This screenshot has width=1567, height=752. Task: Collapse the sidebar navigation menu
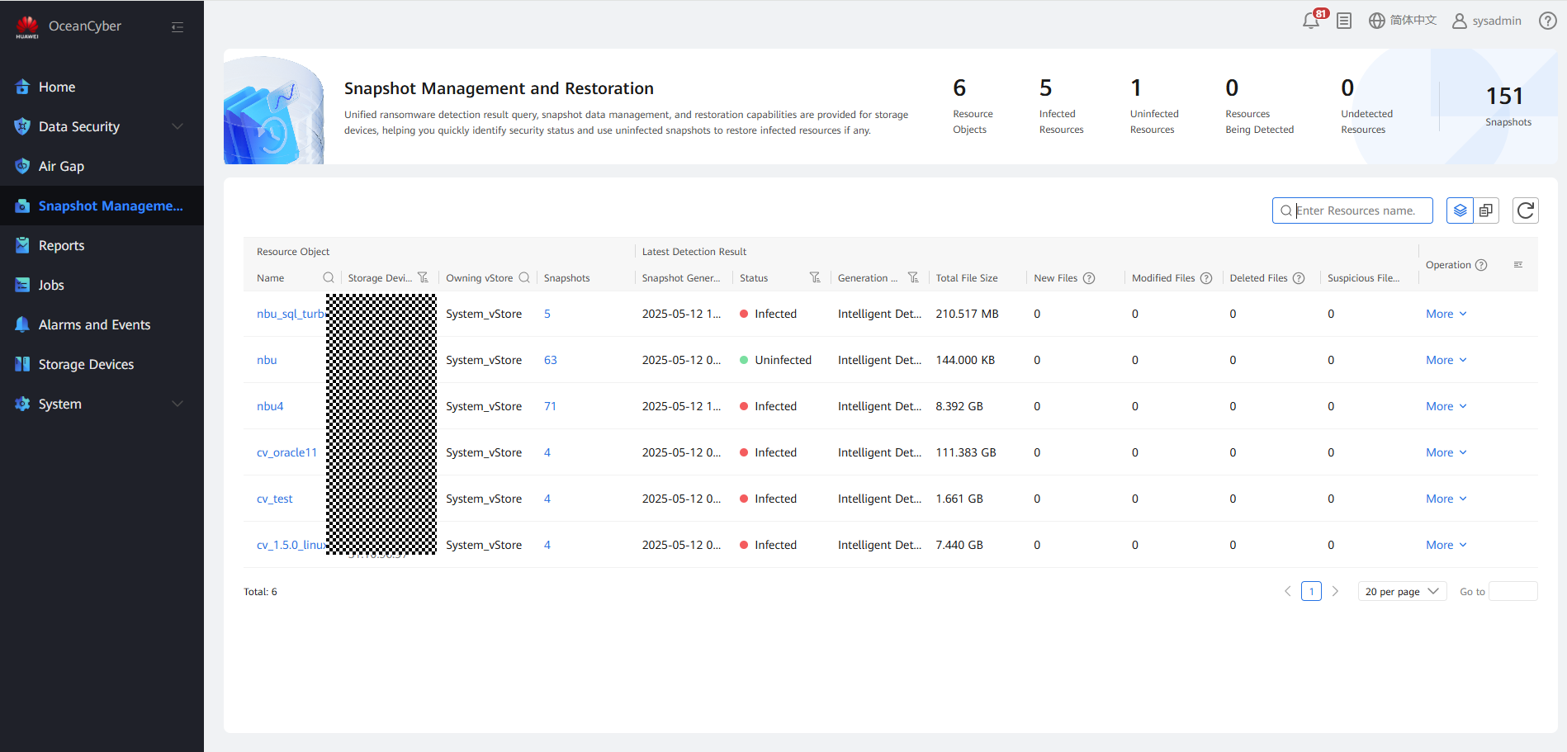(178, 27)
